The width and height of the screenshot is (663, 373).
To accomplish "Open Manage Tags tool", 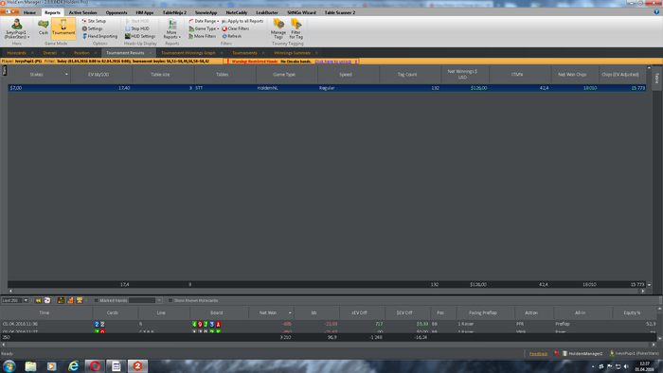I will tap(278, 28).
